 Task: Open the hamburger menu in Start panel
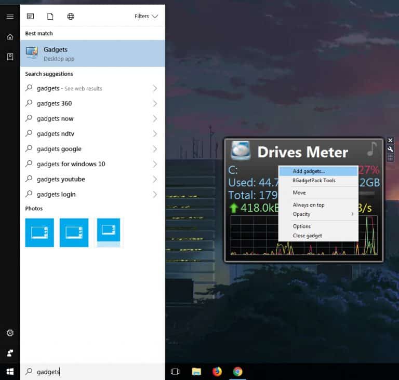click(x=10, y=17)
